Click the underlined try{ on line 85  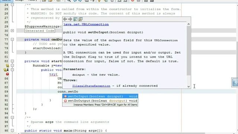pos(54,74)
